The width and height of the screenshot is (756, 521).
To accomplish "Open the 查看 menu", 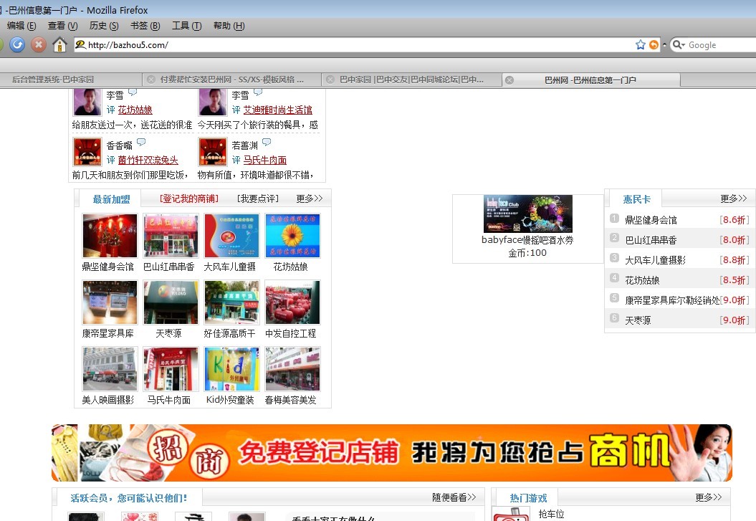I will [x=62, y=26].
